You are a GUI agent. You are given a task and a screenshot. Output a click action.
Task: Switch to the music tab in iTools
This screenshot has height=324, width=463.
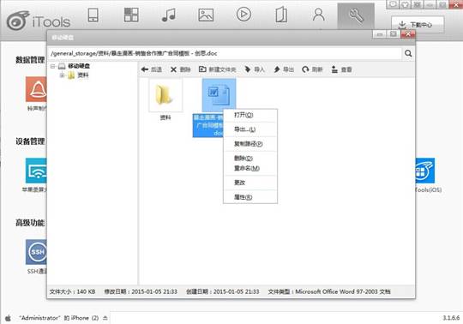coord(169,15)
